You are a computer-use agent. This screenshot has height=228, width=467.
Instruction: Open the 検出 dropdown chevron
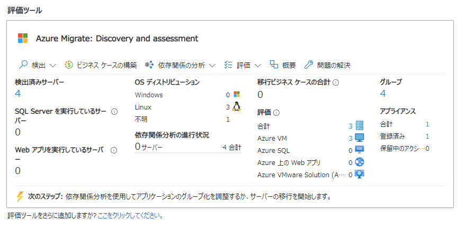(x=53, y=66)
